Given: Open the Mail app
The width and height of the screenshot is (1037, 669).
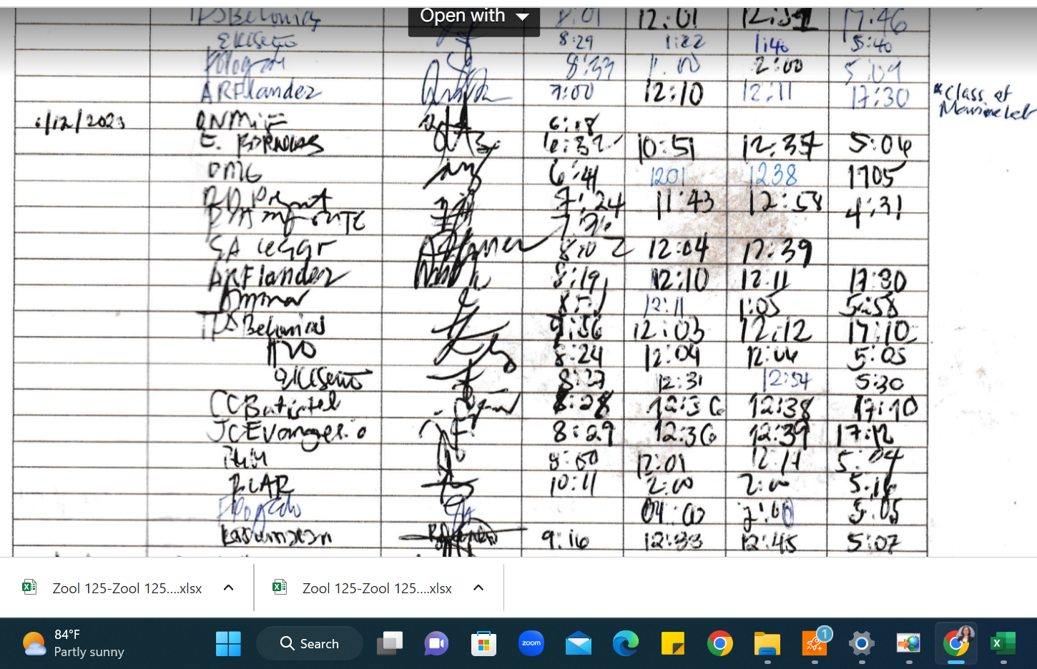Looking at the screenshot, I should (x=578, y=644).
